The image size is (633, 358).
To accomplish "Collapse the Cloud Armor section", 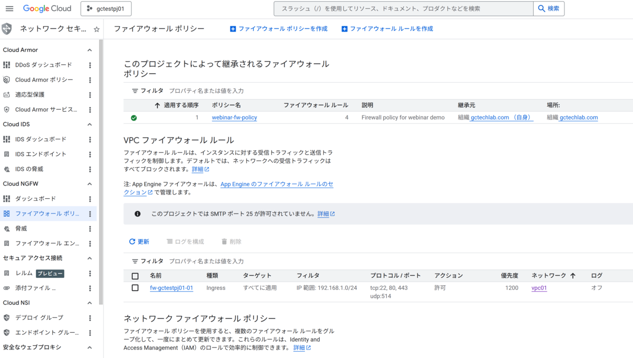I will click(90, 50).
